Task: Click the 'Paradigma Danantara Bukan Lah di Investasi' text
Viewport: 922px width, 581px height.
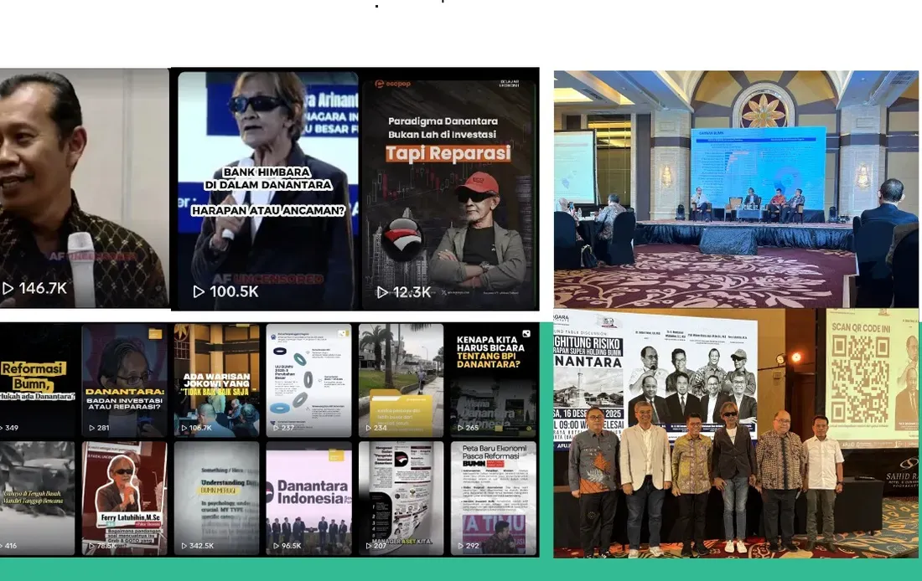Action: point(443,127)
